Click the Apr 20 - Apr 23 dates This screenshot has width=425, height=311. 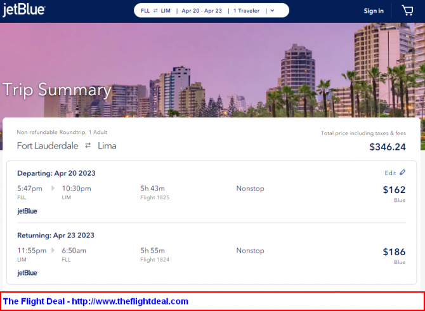tap(202, 11)
